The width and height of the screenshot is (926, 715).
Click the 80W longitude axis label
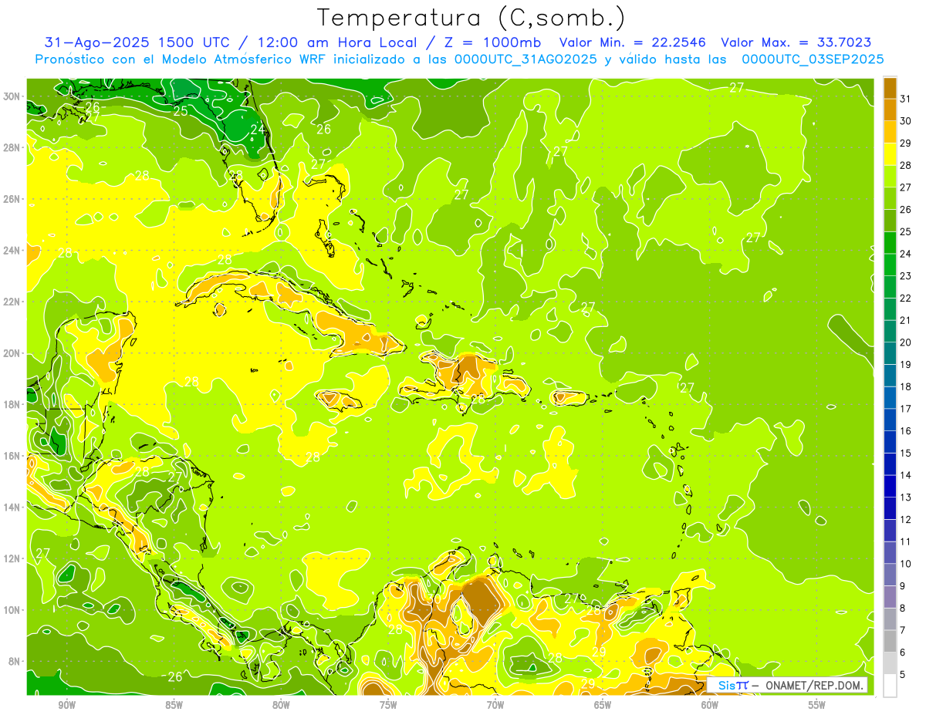coord(281,705)
